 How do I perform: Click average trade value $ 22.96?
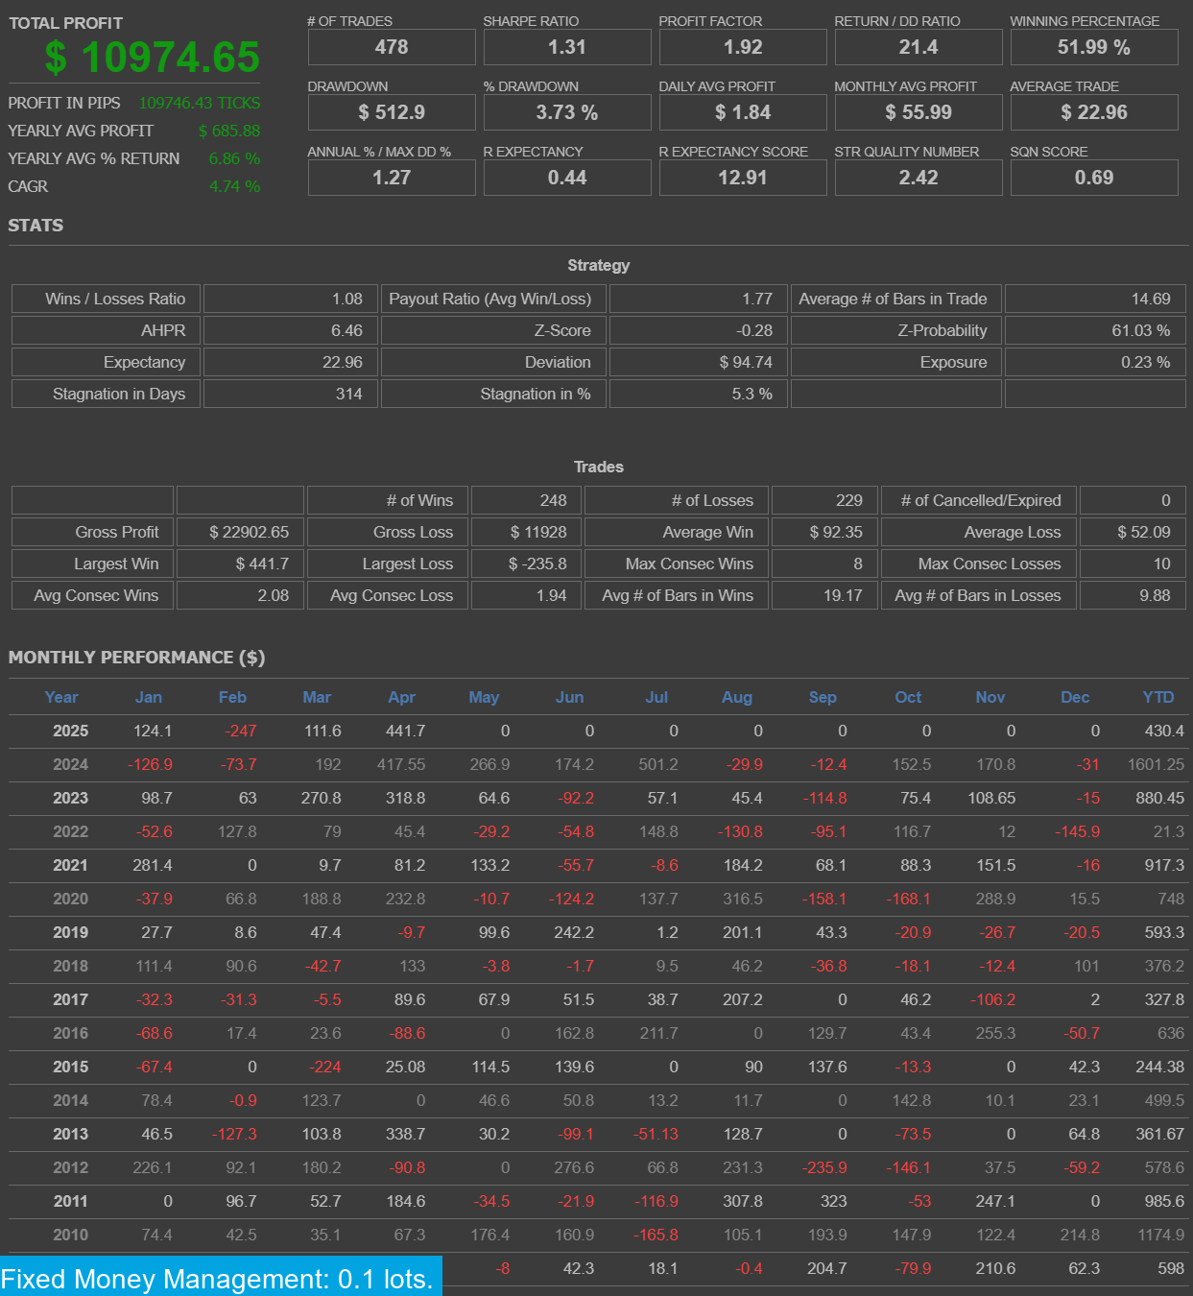point(1094,112)
